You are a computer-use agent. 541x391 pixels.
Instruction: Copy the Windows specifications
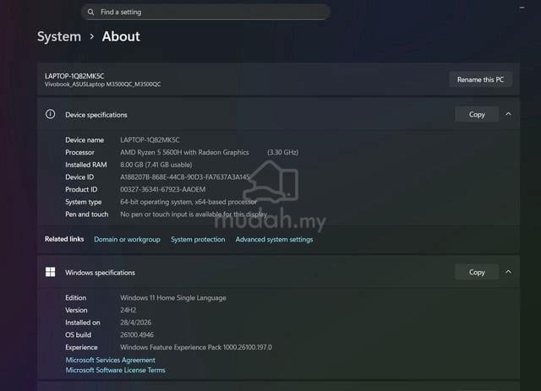tap(477, 273)
